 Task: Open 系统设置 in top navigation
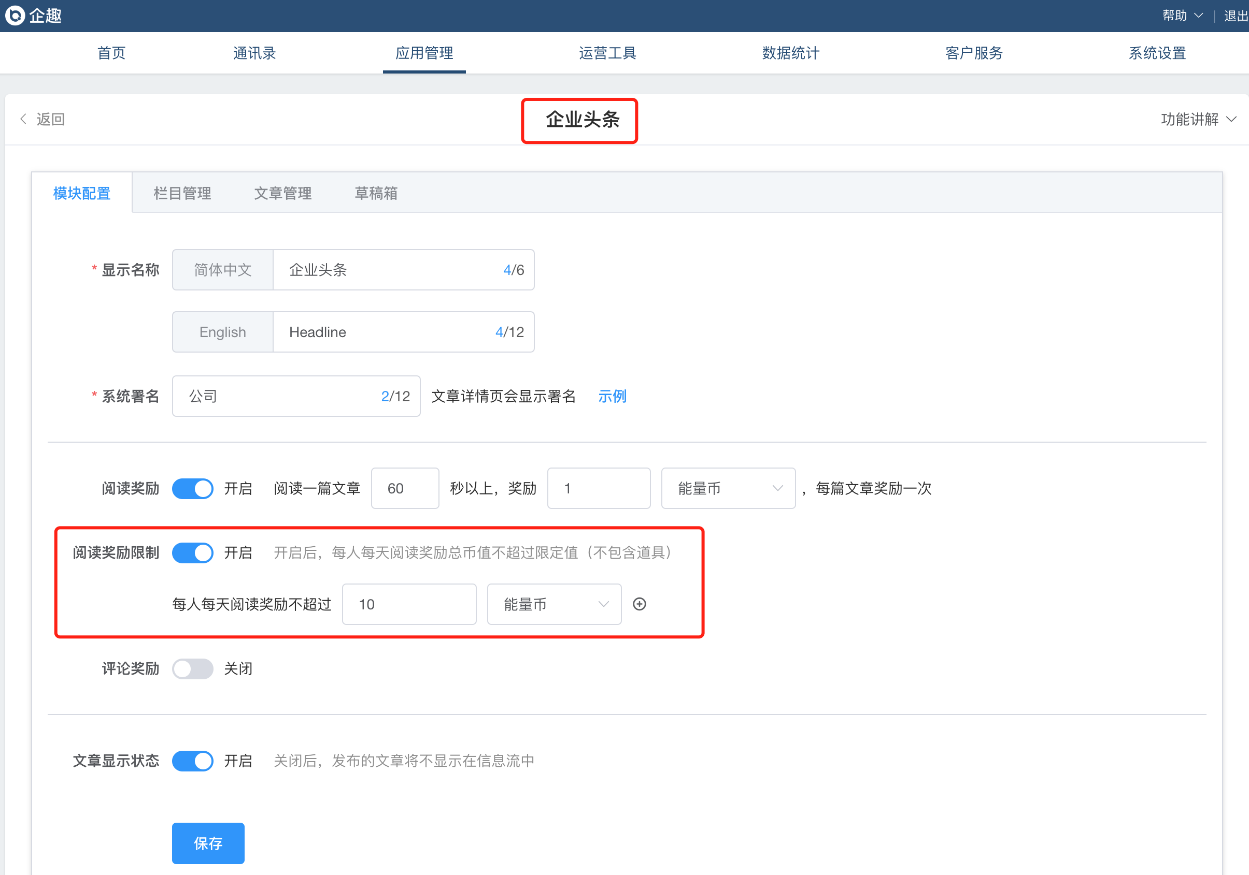1157,53
